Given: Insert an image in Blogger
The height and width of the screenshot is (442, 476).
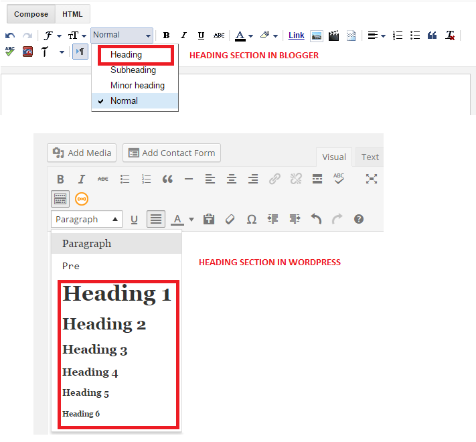Looking at the screenshot, I should pos(316,35).
